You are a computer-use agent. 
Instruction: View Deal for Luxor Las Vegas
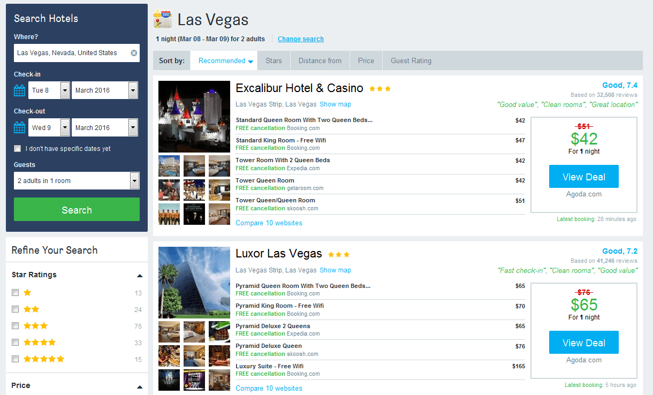click(x=584, y=343)
